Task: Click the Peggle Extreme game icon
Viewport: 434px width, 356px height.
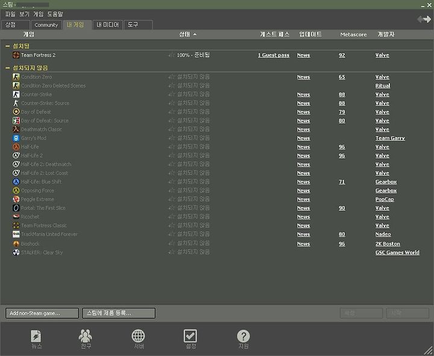Action: [x=16, y=199]
